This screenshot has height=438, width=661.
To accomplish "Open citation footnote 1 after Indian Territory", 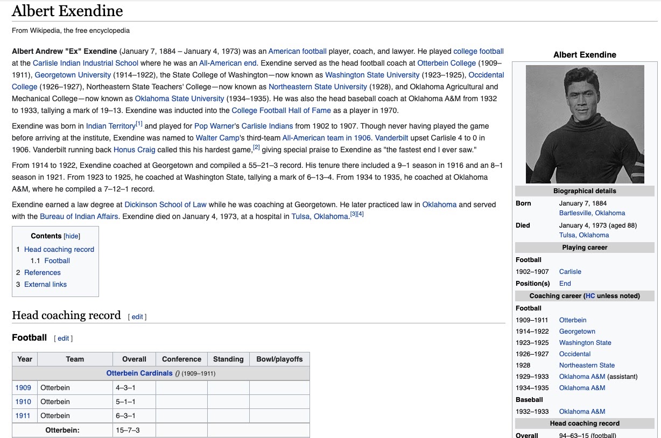I will 139,124.
